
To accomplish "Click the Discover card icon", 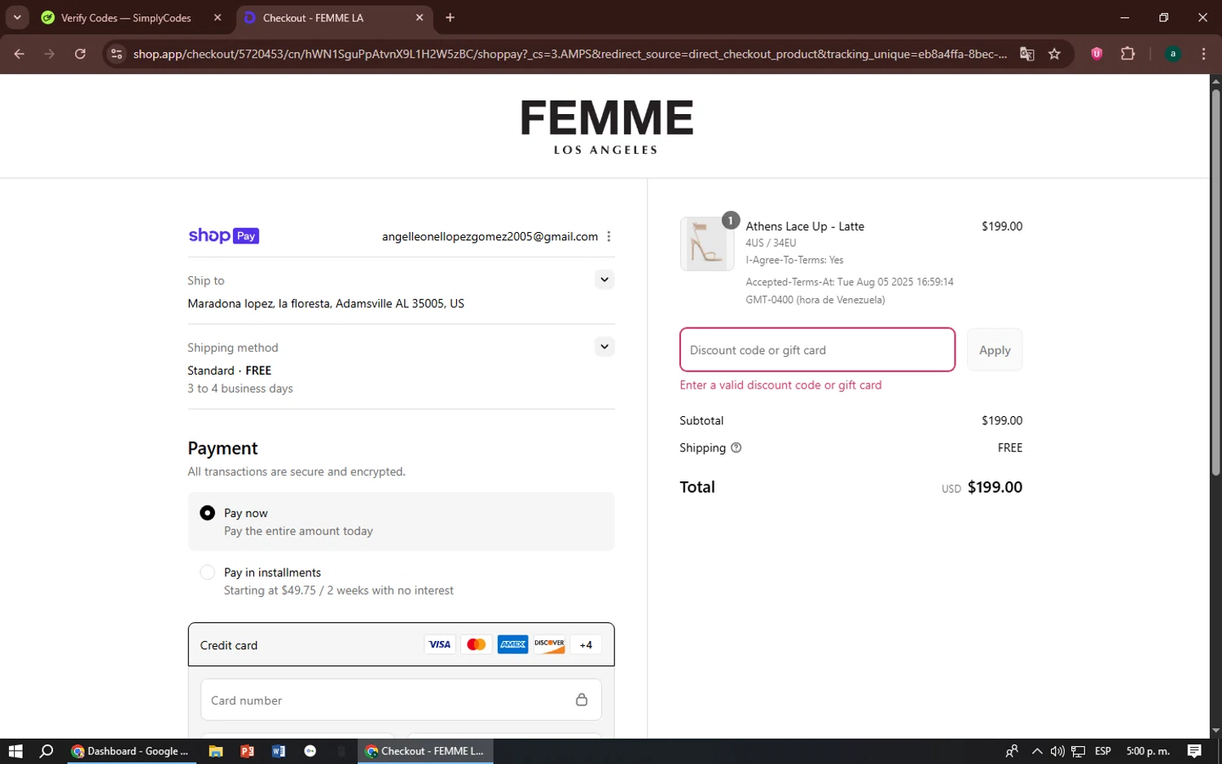I will tap(549, 644).
